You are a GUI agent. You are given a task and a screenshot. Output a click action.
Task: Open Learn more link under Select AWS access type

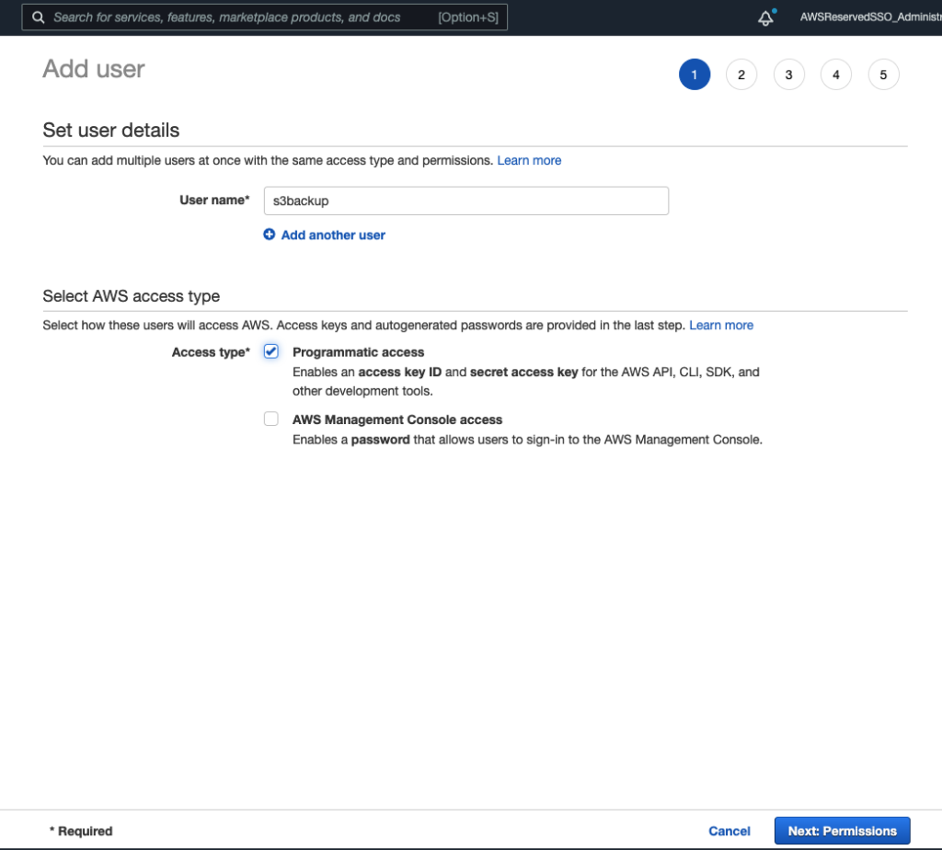coord(721,325)
